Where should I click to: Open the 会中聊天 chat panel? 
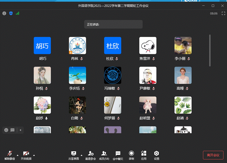pos(118,153)
